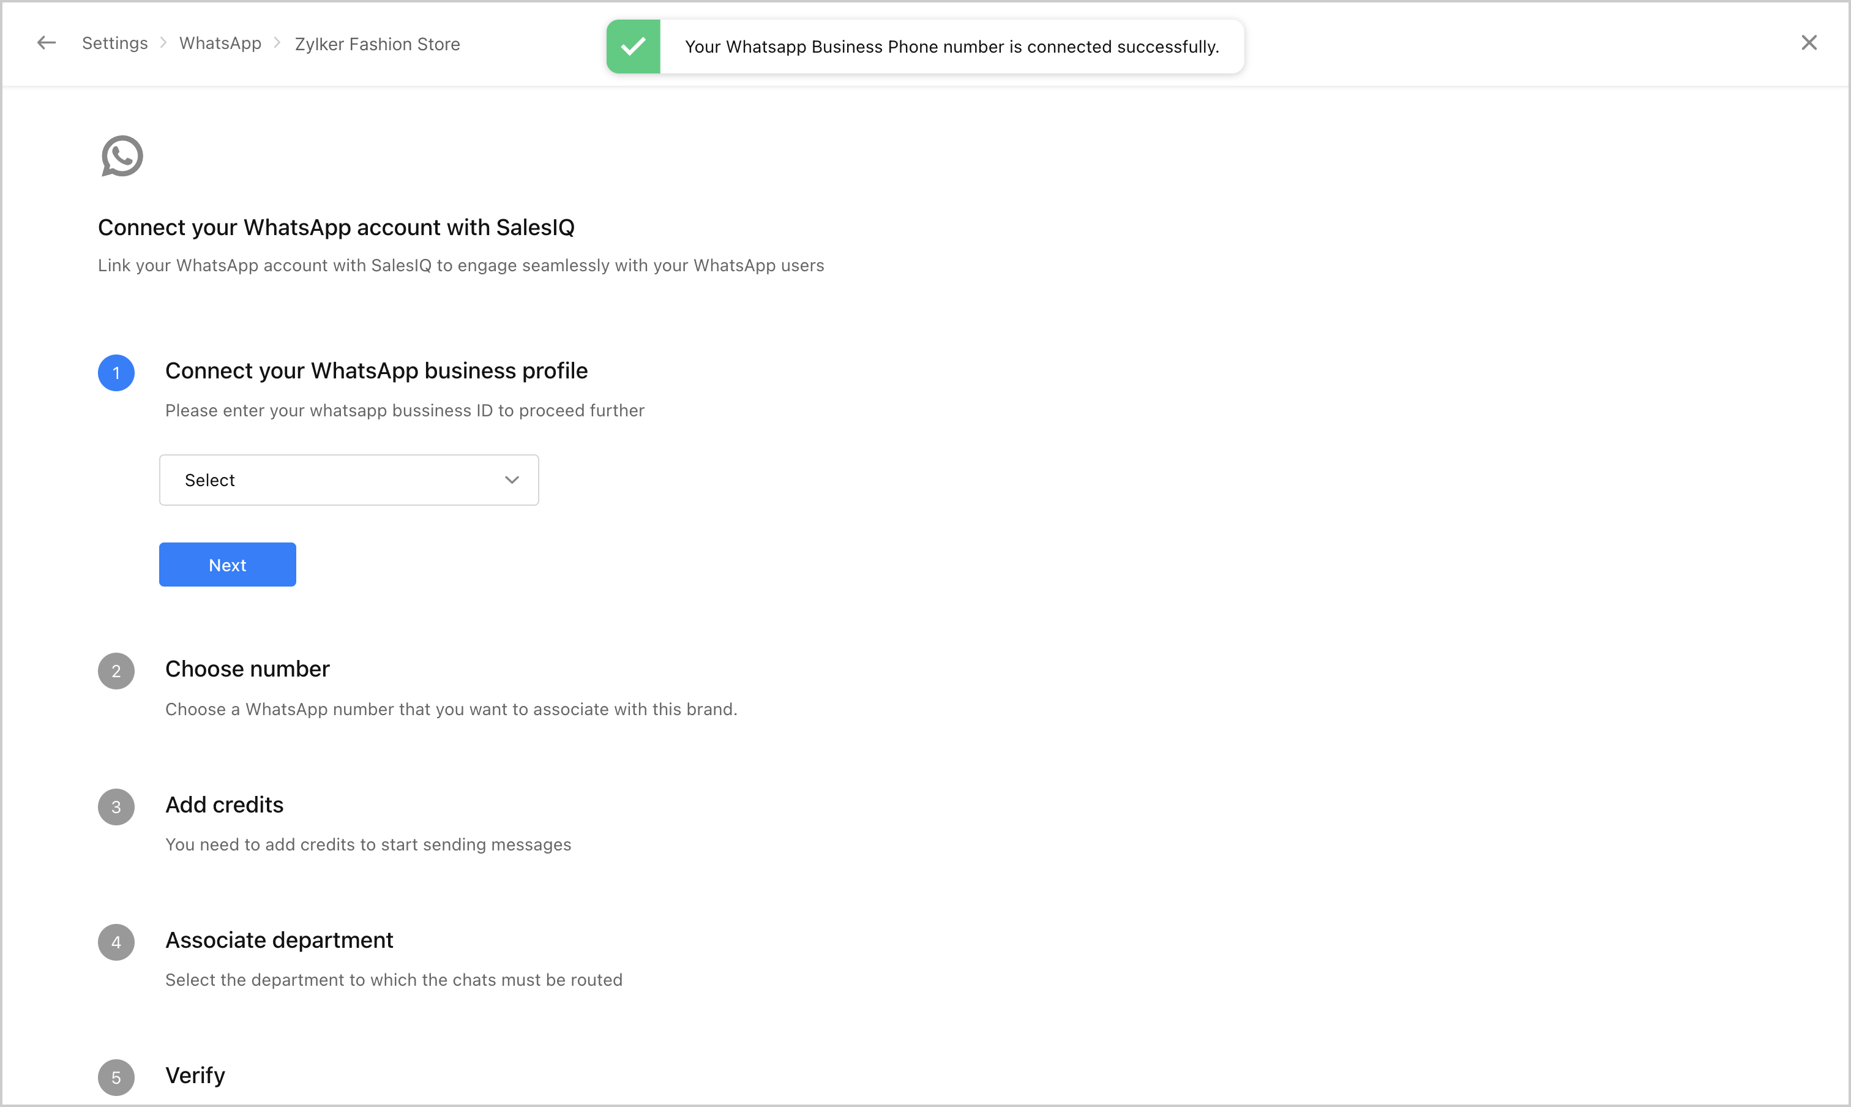Click the green success checkmark icon
The width and height of the screenshot is (1851, 1107).
coord(633,47)
